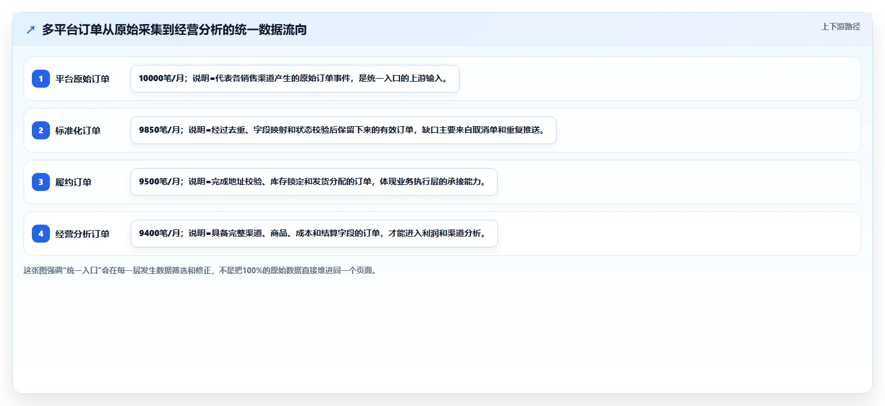
Task: Open the 9500笔/月 description box
Action: (x=314, y=182)
